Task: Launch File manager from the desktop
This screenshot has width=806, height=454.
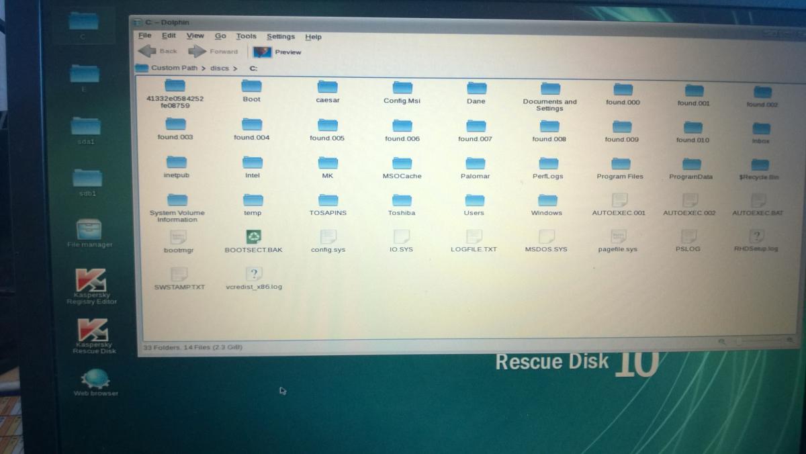Action: pos(90,234)
